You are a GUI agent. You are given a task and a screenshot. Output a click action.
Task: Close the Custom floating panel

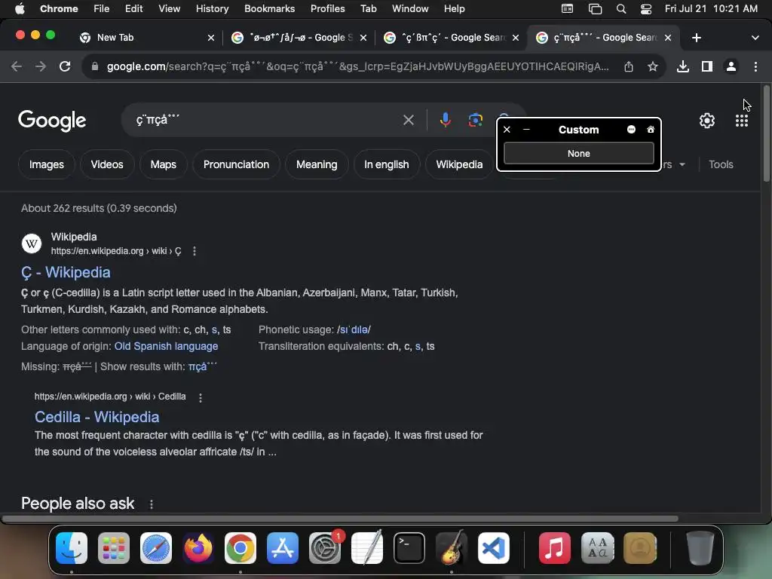point(507,130)
